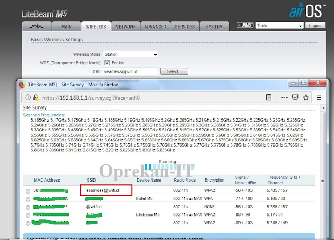Open the Tools dropdown

click(x=279, y=26)
